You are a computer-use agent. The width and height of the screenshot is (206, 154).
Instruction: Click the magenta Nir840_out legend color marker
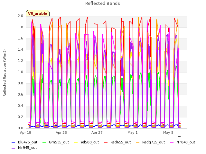[172, 143]
